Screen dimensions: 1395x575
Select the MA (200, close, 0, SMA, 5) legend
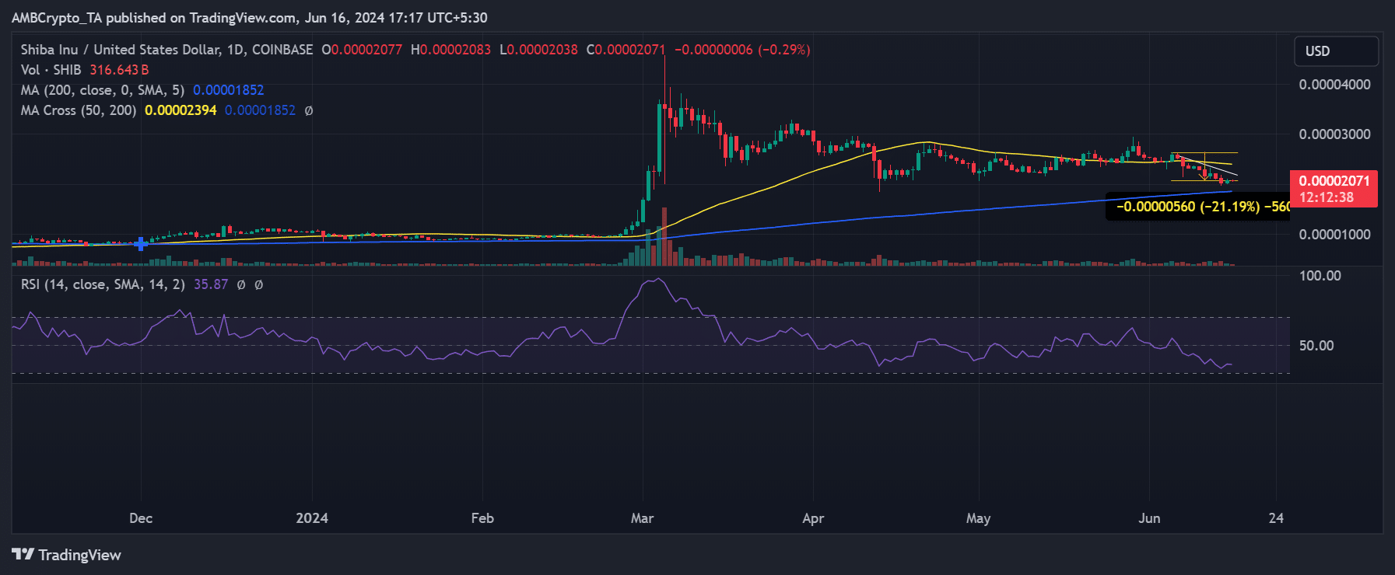(x=103, y=90)
